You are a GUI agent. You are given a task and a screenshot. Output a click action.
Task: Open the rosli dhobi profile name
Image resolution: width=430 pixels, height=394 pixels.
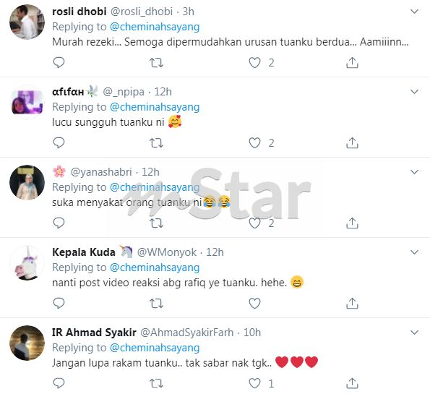point(79,12)
